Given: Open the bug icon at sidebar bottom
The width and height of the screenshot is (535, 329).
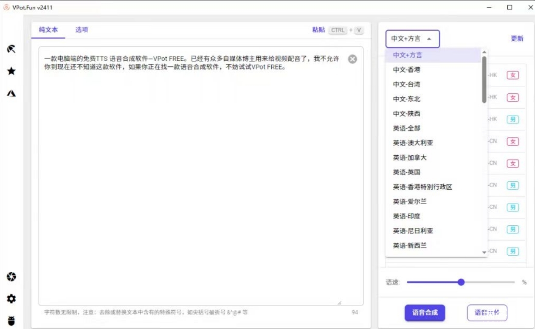Looking at the screenshot, I should [11, 321].
